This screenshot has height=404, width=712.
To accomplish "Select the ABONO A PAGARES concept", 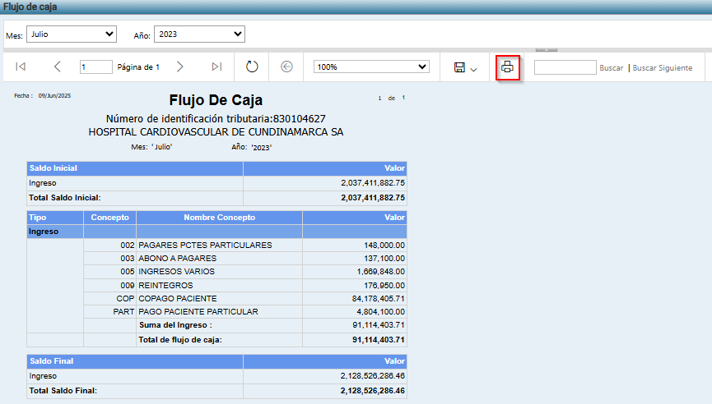I will tap(178, 258).
